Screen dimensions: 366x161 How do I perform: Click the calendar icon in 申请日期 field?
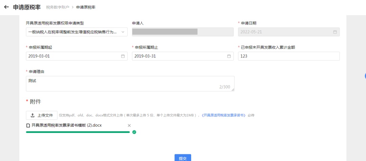[335, 32]
